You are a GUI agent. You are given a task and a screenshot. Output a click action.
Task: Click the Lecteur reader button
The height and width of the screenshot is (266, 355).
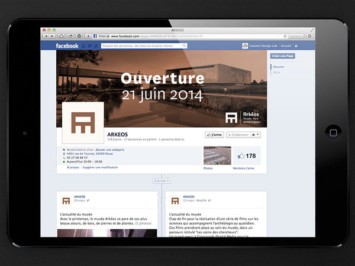coord(296,36)
